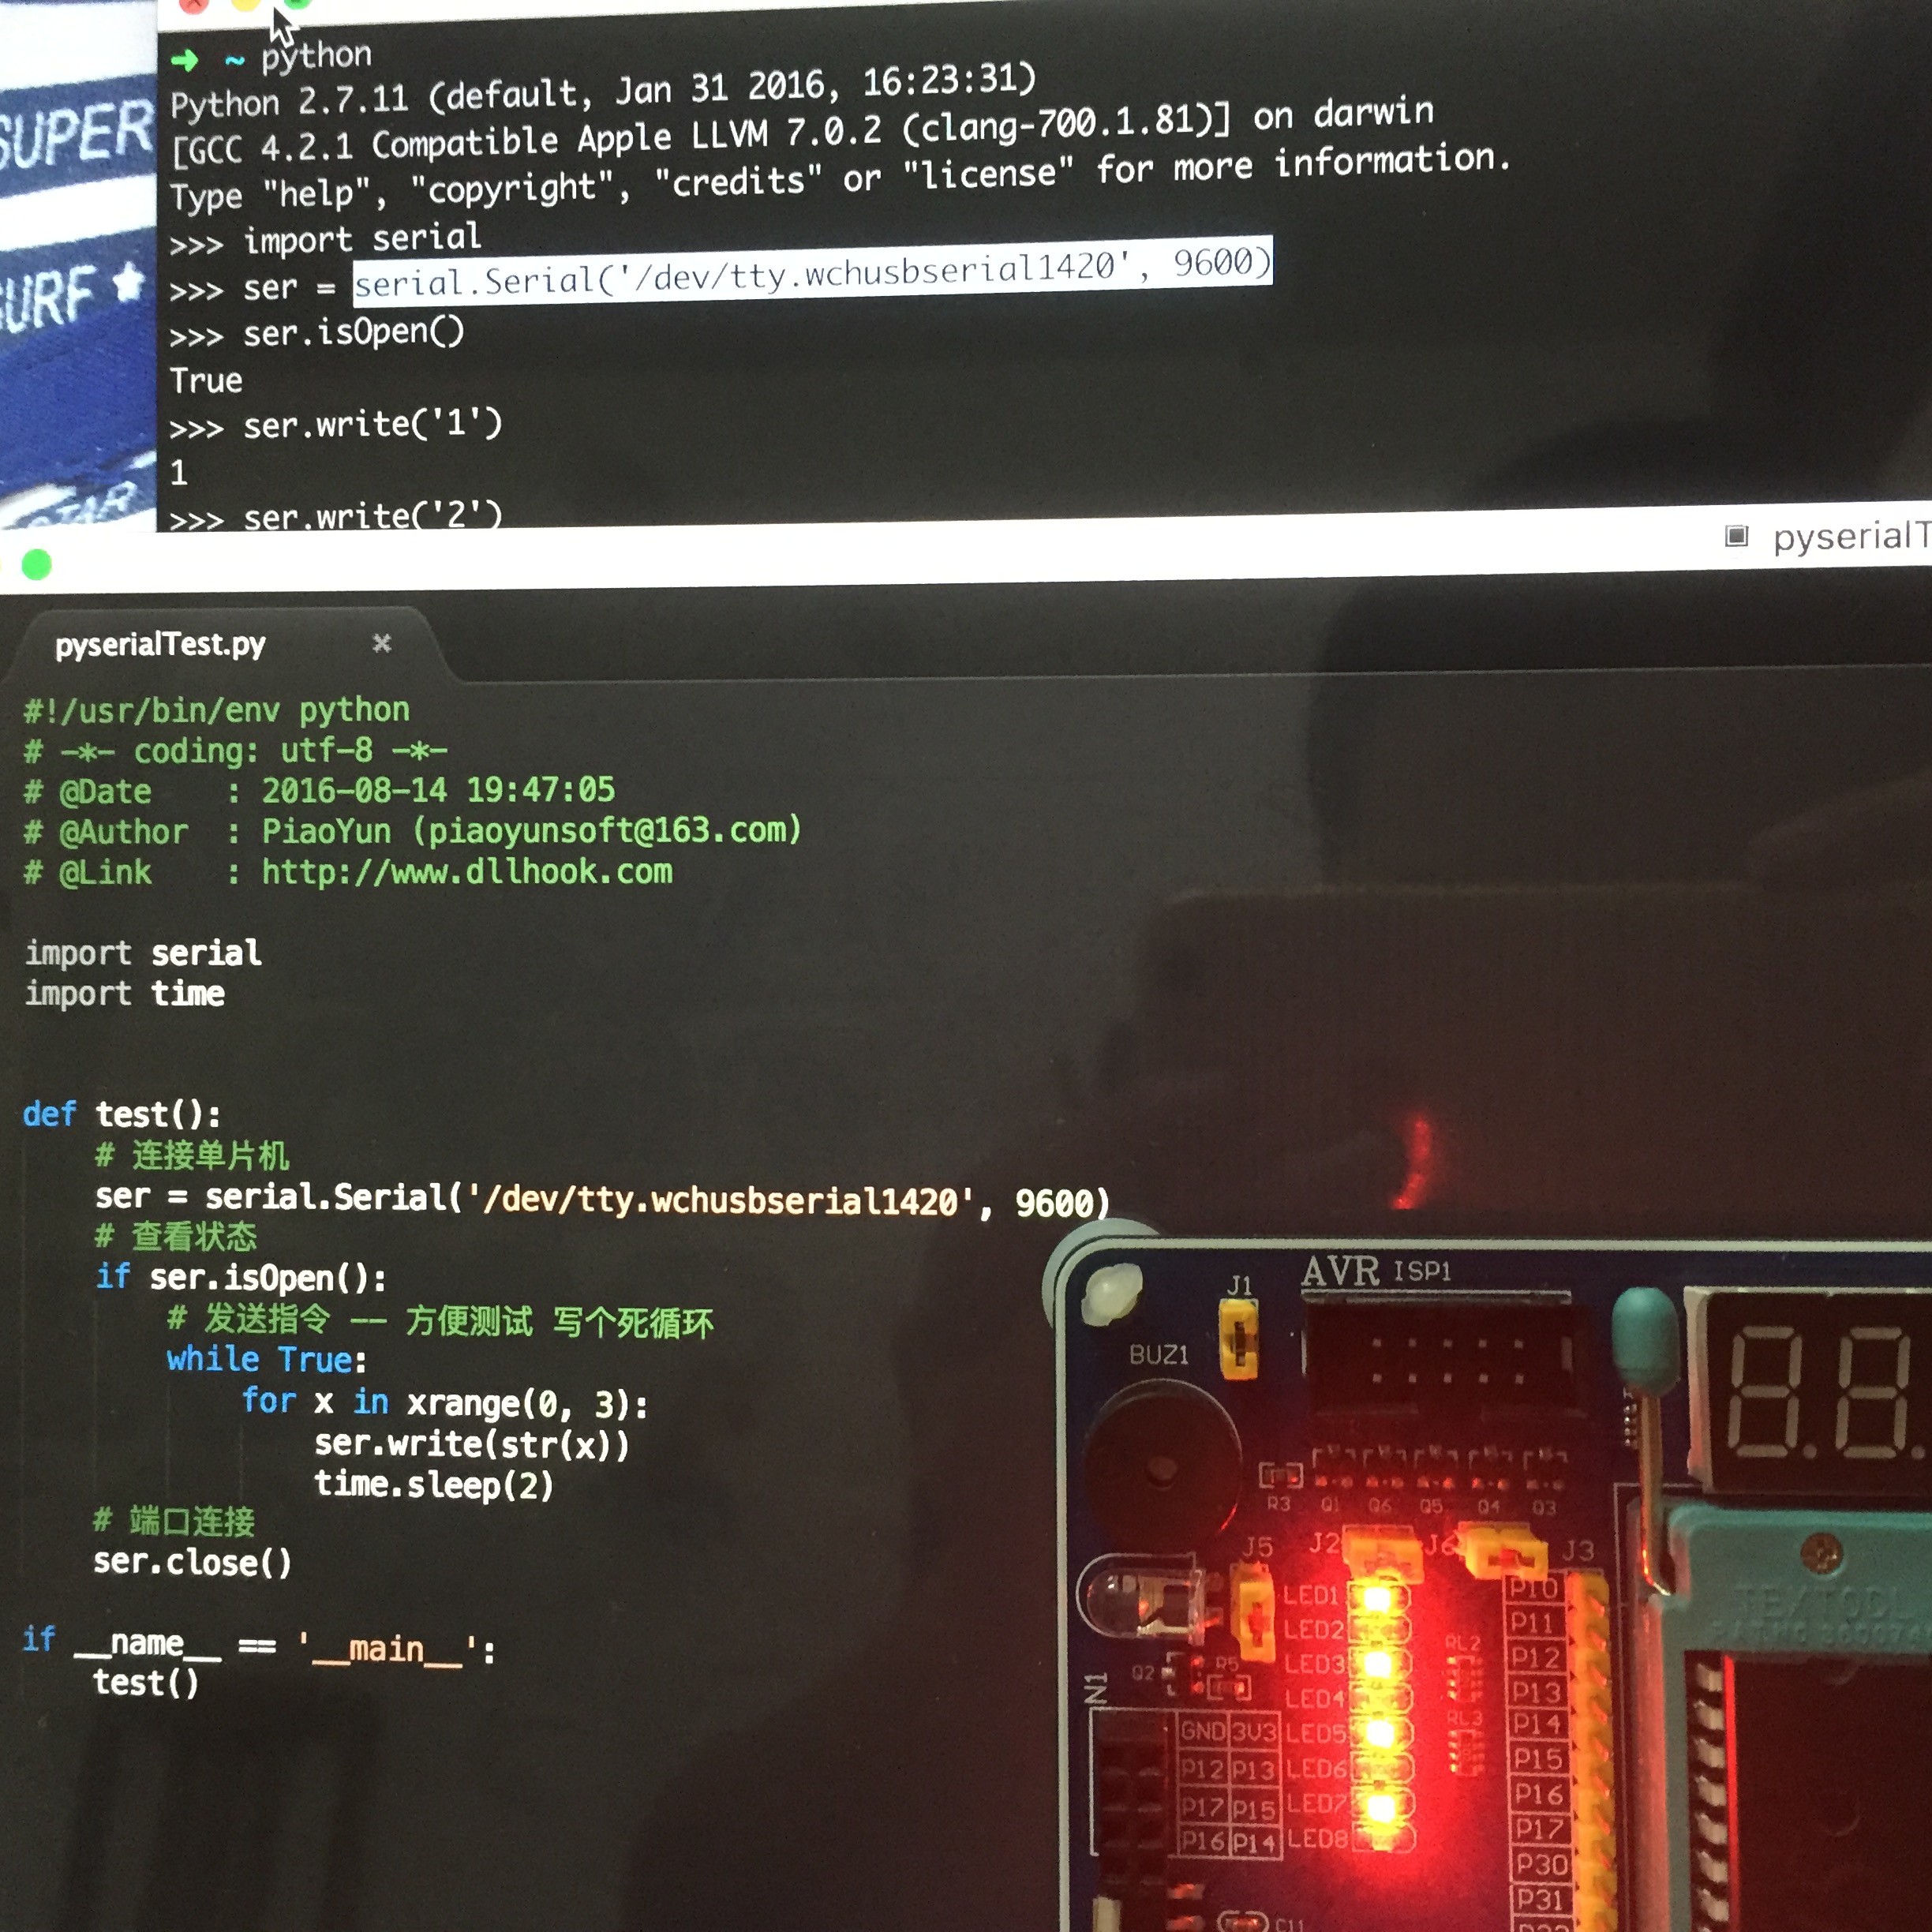This screenshot has width=1932, height=1932.
Task: Click the "# 端口连接" comment
Action: (173, 1521)
